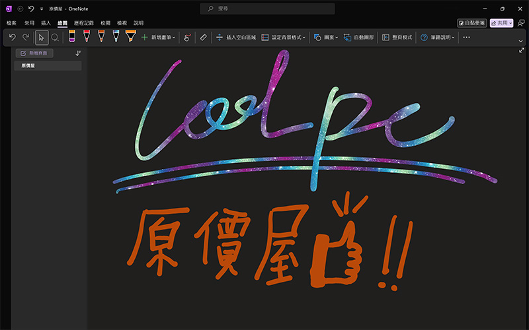Click the title bar undo icon
The image size is (529, 330).
tap(31, 9)
